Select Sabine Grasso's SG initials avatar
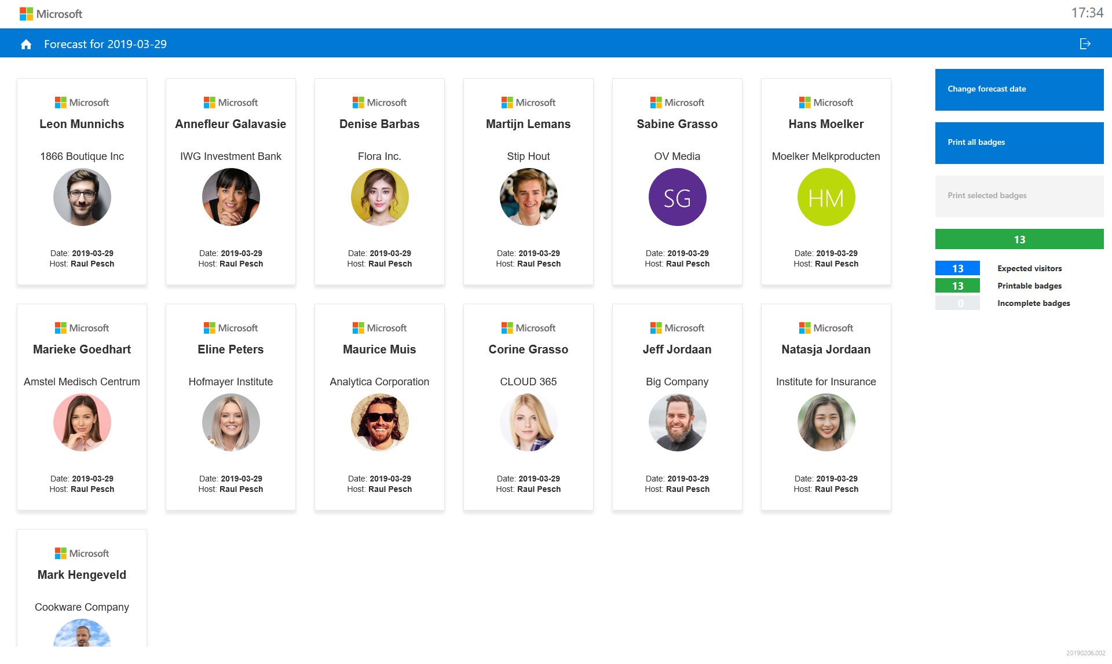 (677, 198)
